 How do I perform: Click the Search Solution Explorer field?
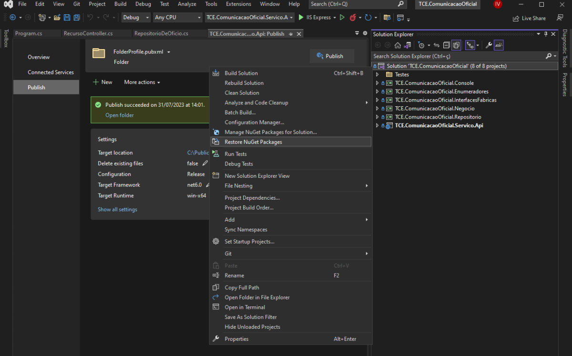(x=458, y=56)
